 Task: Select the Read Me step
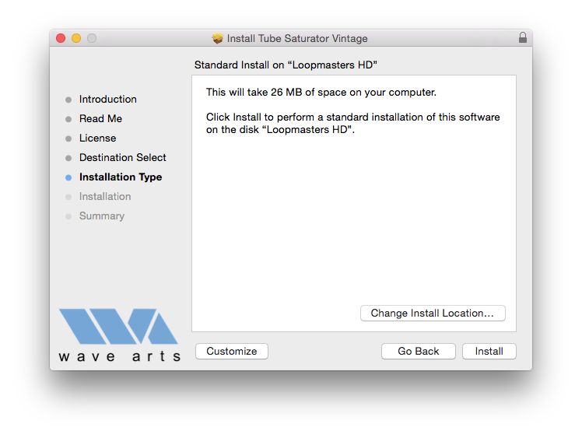(x=100, y=118)
